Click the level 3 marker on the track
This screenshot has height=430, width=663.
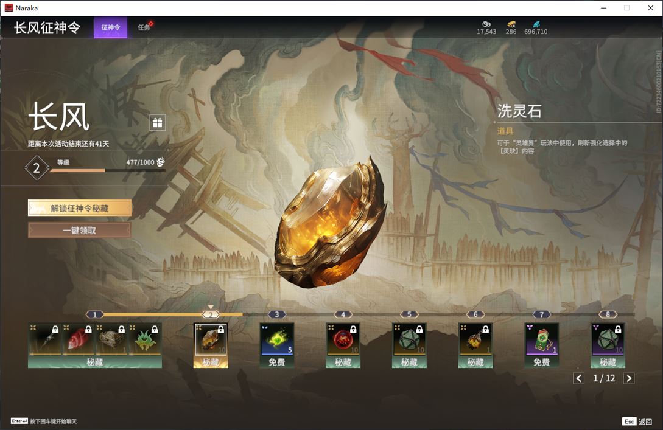coord(277,314)
